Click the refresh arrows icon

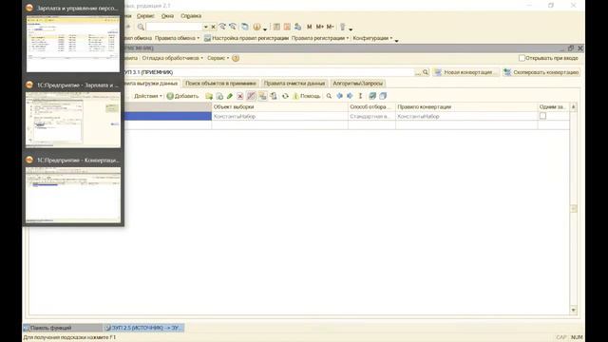[285, 96]
